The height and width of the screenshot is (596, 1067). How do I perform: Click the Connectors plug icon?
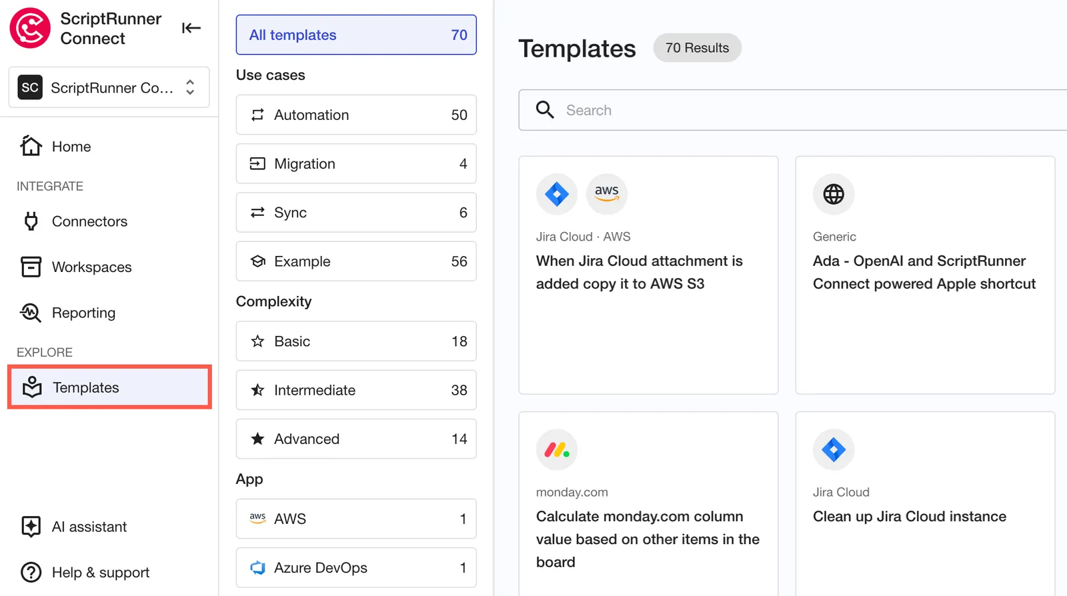click(31, 221)
